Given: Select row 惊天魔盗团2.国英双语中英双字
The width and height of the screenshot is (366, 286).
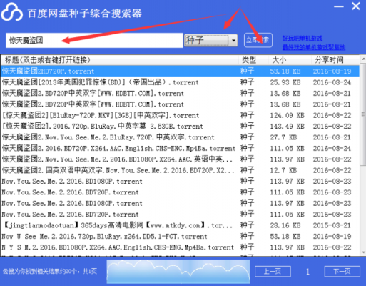Looking at the screenshot, I should tap(180, 170).
